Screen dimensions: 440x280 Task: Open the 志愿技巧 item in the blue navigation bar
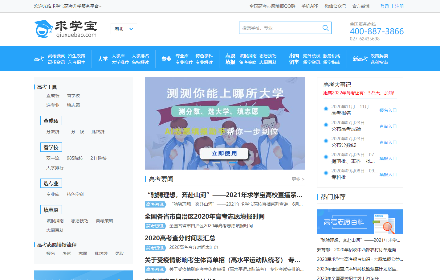pyautogui.click(x=268, y=56)
